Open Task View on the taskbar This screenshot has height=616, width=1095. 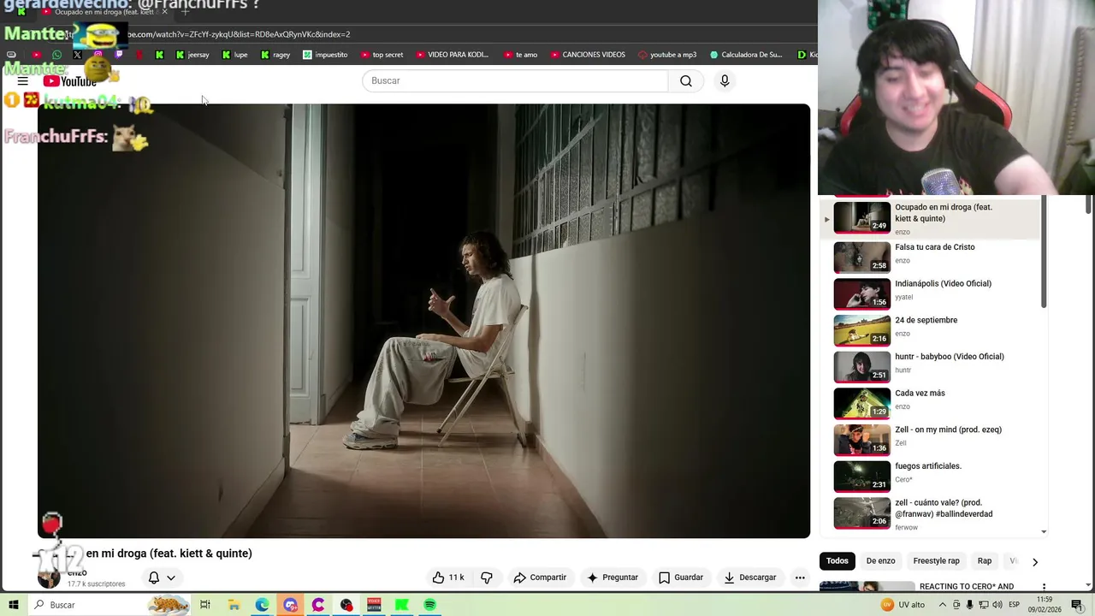[205, 605]
